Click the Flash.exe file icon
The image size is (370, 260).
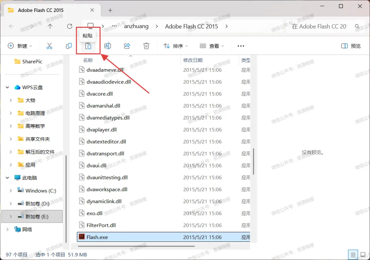coord(82,237)
